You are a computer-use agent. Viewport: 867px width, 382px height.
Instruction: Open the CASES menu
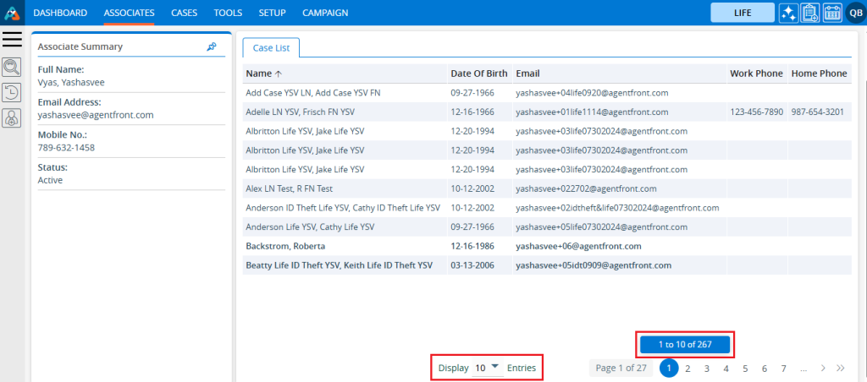pos(185,13)
